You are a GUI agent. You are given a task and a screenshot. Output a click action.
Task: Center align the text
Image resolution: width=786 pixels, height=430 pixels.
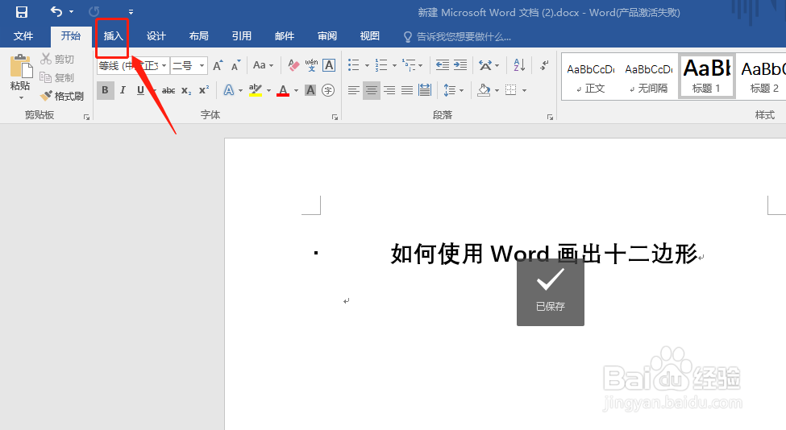[372, 90]
